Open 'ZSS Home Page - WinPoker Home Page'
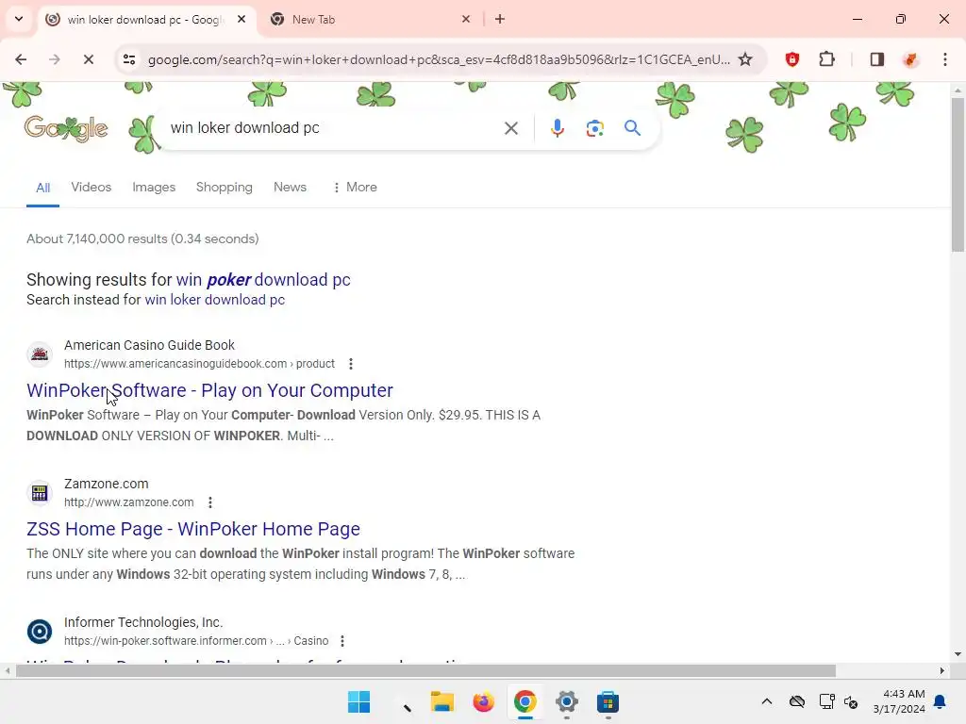966x724 pixels. click(192, 529)
